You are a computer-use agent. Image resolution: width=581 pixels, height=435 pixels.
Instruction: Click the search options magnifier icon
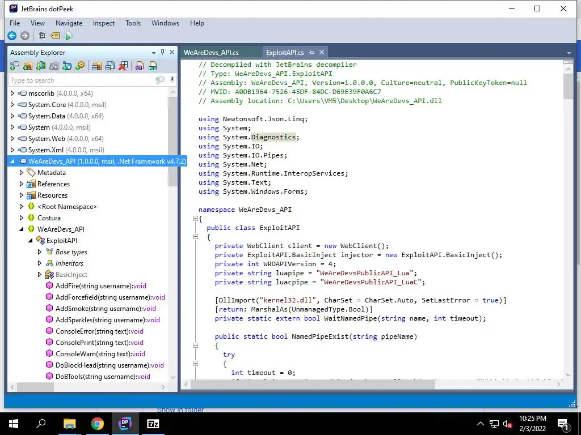[x=159, y=80]
